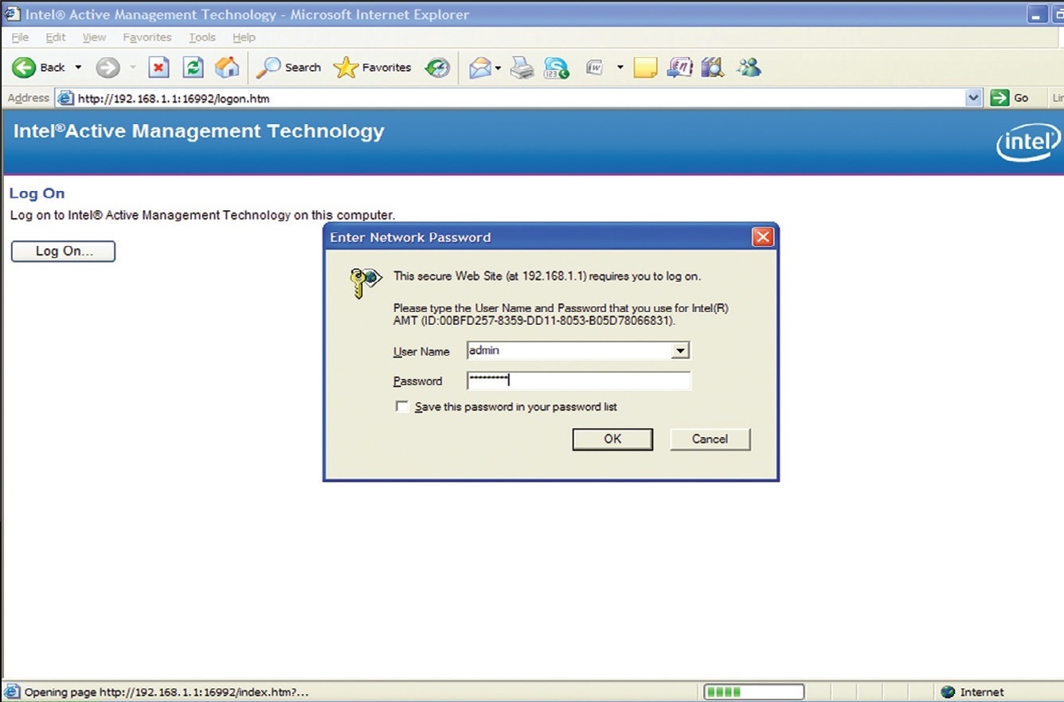Expand the User Name dropdown arrow

(x=680, y=351)
